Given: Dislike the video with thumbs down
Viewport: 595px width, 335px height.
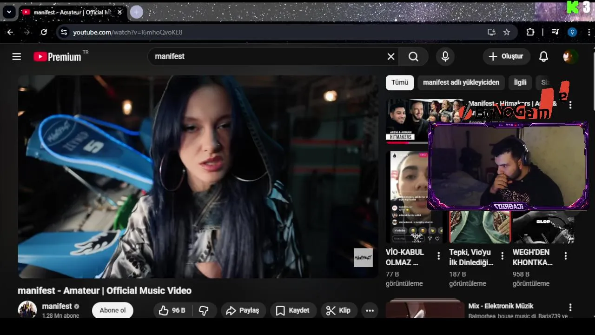Looking at the screenshot, I should [204, 310].
